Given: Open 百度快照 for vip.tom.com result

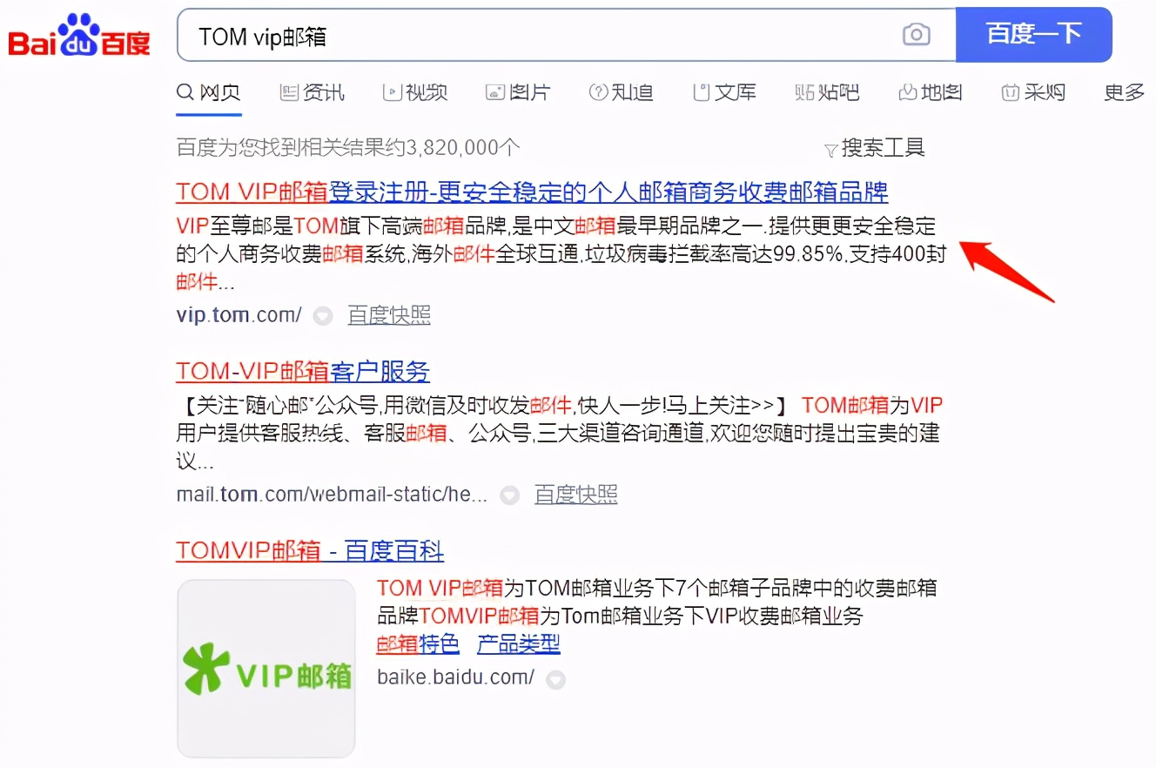Looking at the screenshot, I should coord(389,315).
